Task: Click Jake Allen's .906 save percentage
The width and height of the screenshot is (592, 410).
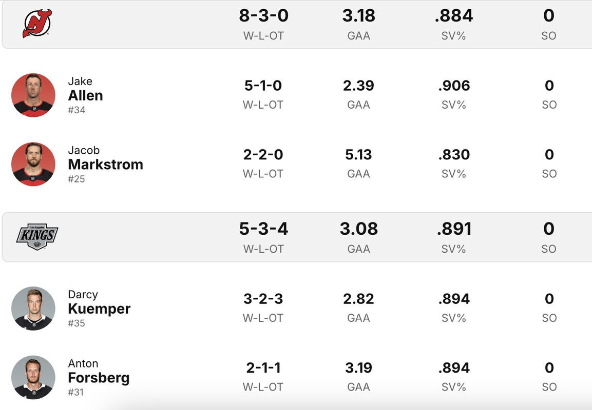Action: coord(454,86)
